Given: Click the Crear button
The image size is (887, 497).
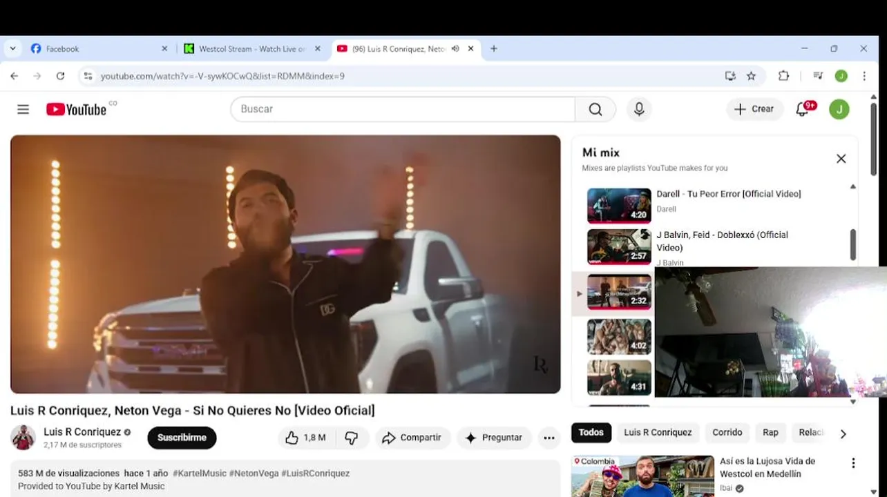Looking at the screenshot, I should 754,109.
